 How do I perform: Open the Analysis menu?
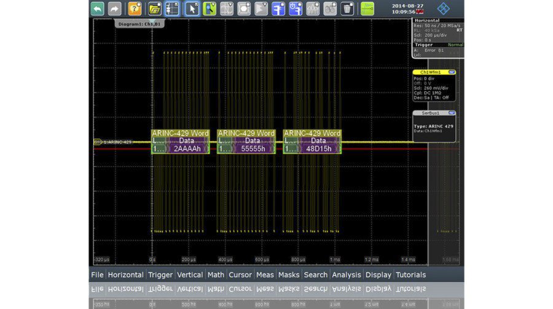tap(346, 275)
